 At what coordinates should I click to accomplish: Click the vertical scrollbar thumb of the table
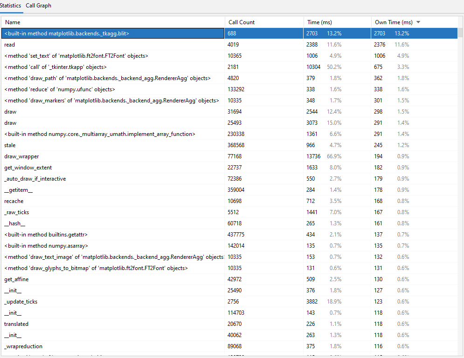pyautogui.click(x=461, y=32)
